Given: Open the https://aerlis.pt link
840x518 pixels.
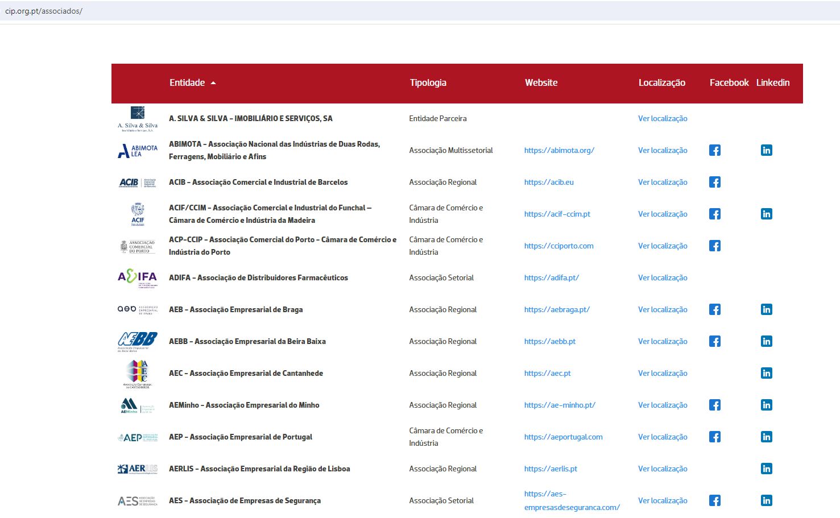Looking at the screenshot, I should pyautogui.click(x=551, y=469).
